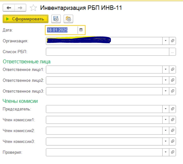Expand the Член комиссии1 dropdown
The width and height of the screenshot is (183, 164).
tap(166, 120)
